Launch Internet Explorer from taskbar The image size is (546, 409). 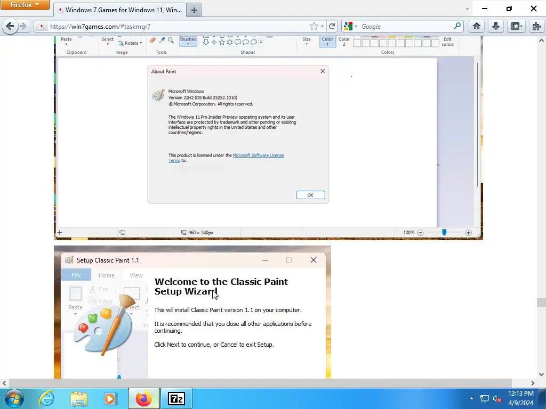pyautogui.click(x=46, y=398)
